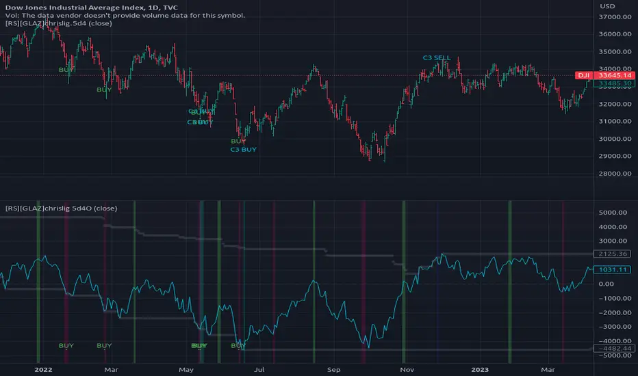Viewport: 638px width, 376px height.
Task: Click the volume data unavailable notice
Action: click(125, 16)
